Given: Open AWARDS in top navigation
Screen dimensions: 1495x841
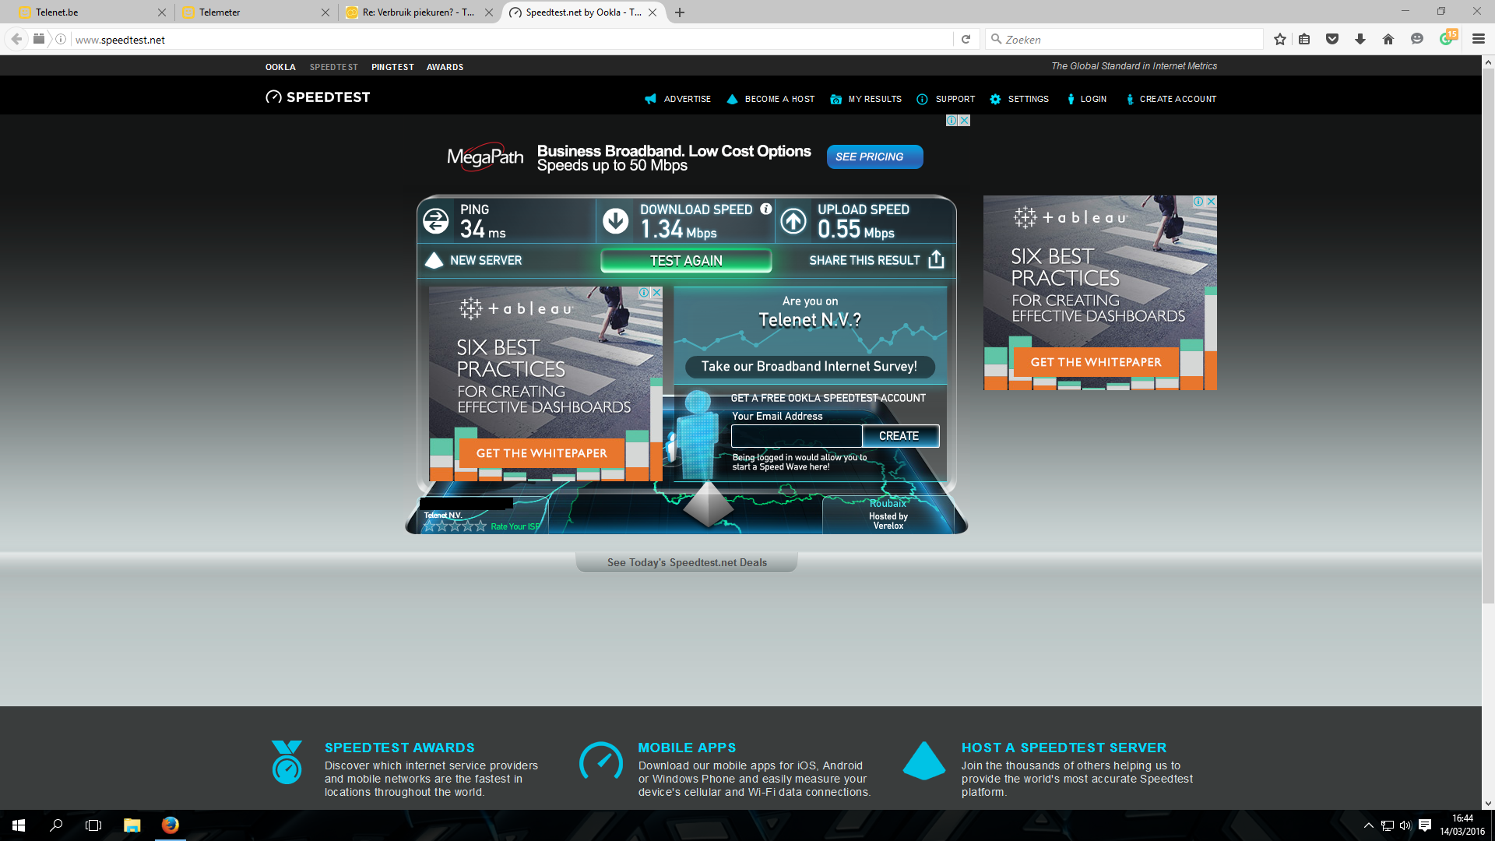Looking at the screenshot, I should (x=445, y=67).
